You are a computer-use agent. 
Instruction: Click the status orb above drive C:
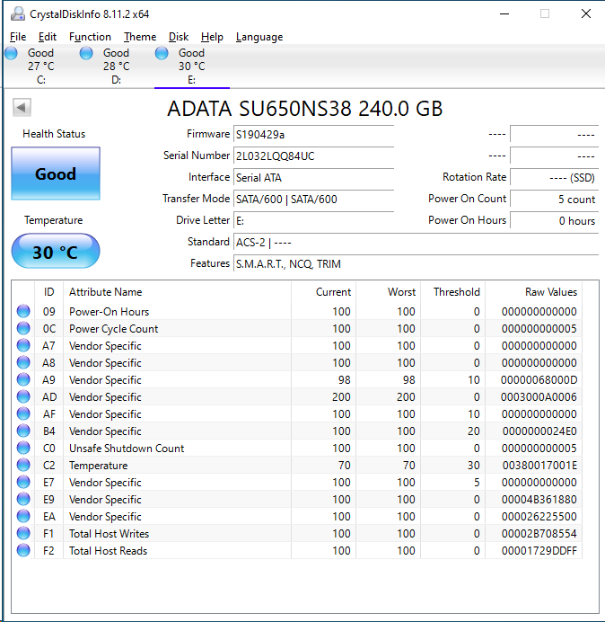[x=11, y=54]
